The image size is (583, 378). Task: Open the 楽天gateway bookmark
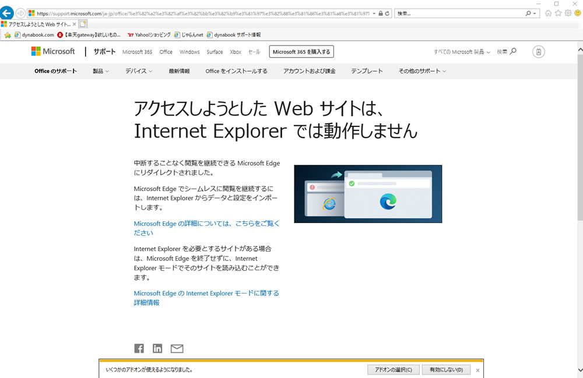89,35
